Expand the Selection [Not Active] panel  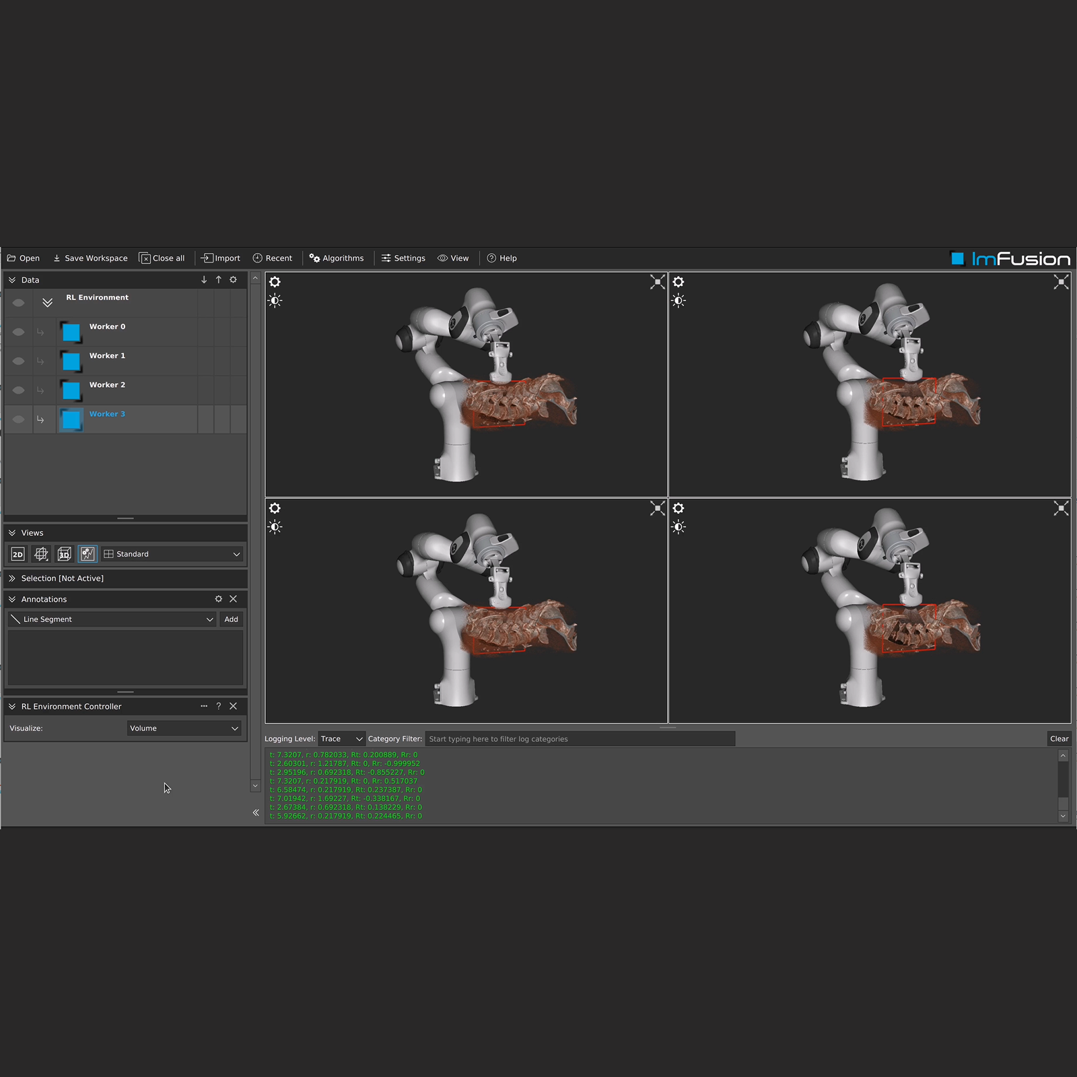tap(12, 578)
